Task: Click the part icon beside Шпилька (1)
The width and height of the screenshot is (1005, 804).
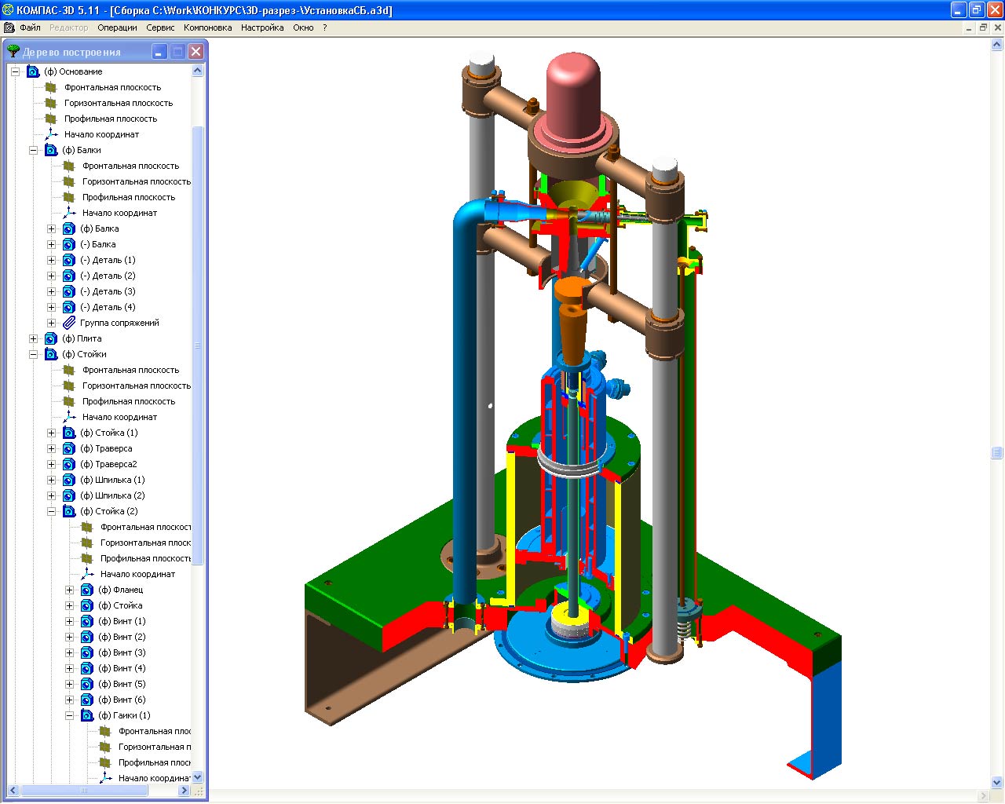Action: [x=69, y=480]
